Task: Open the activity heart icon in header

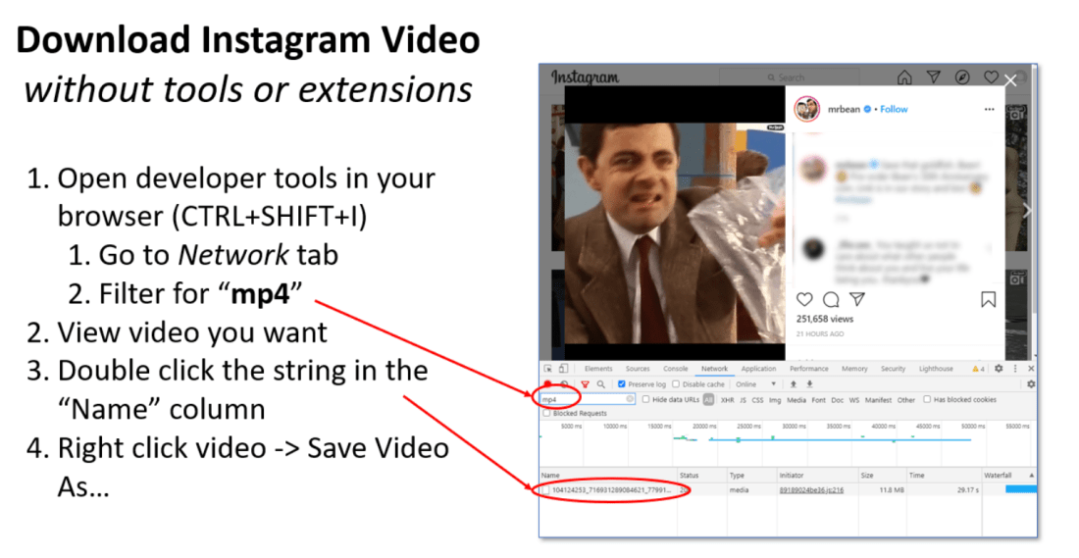Action: click(x=991, y=77)
